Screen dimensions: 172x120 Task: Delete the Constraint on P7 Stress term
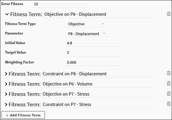[x=169, y=104]
